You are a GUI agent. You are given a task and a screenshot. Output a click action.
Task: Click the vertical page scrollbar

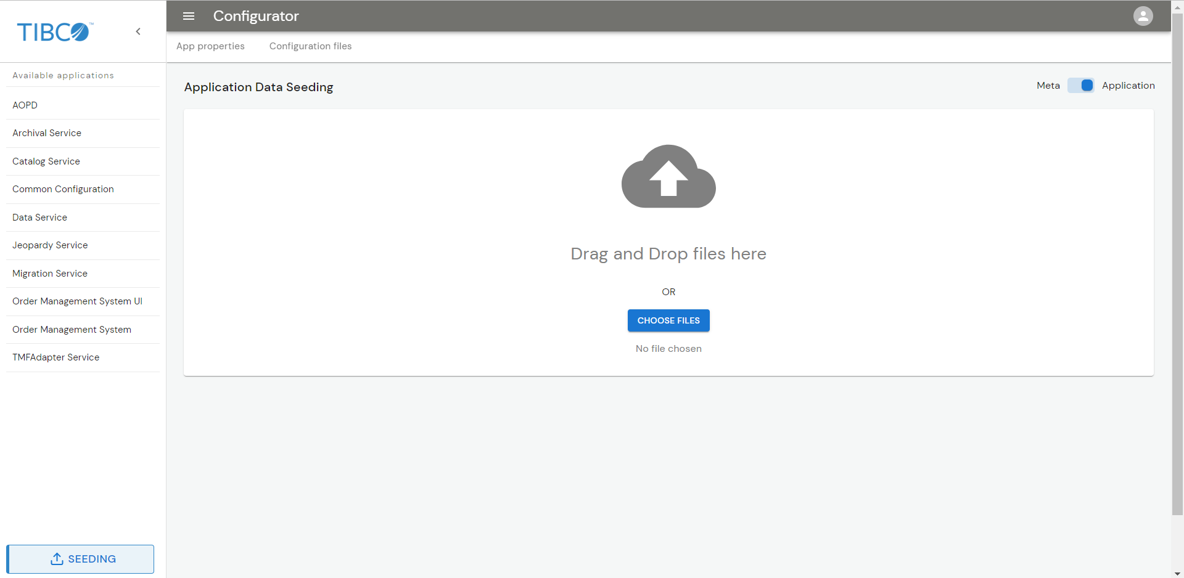click(1177, 263)
